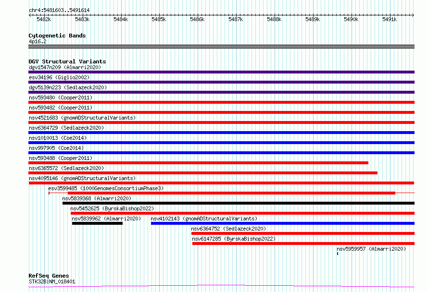This screenshot has width=428, height=292.
Task: Select nsv4095146 (gnomADStructuralVariants) label
Action: point(82,178)
